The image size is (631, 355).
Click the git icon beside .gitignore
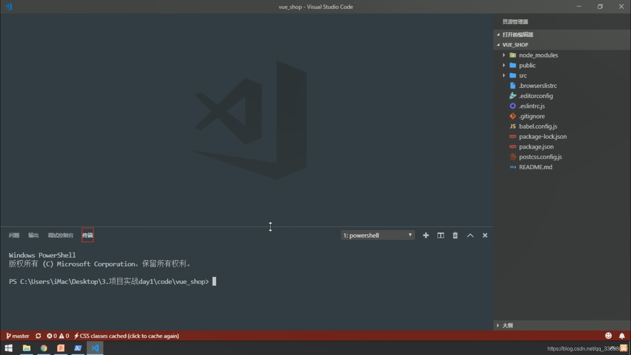(513, 116)
